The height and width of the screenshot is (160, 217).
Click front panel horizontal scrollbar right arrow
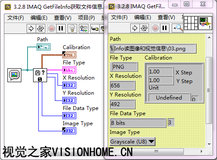tap(201, 151)
